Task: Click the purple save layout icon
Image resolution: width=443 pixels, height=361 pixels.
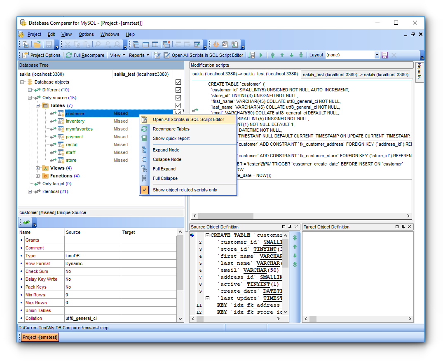Action: tap(384, 55)
